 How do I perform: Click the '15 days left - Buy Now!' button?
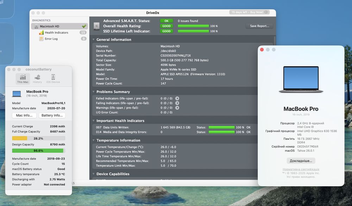[x=249, y=12]
